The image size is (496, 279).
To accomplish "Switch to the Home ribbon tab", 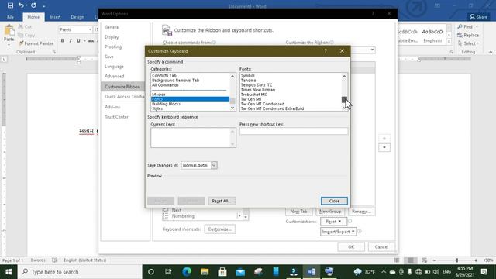I will [x=33, y=17].
